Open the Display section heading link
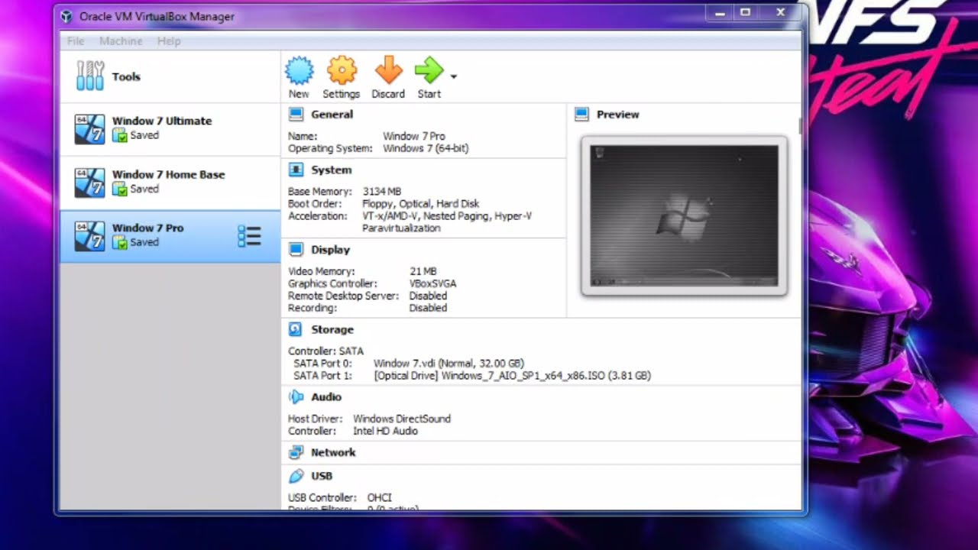This screenshot has width=978, height=550. tap(330, 250)
